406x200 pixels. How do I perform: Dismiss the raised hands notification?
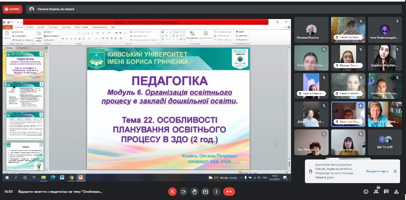395,171
